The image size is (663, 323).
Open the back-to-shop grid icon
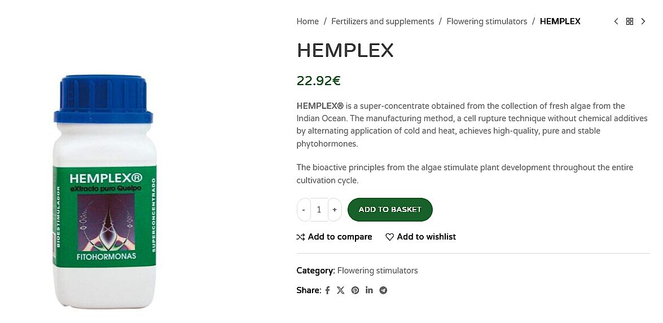tap(630, 21)
